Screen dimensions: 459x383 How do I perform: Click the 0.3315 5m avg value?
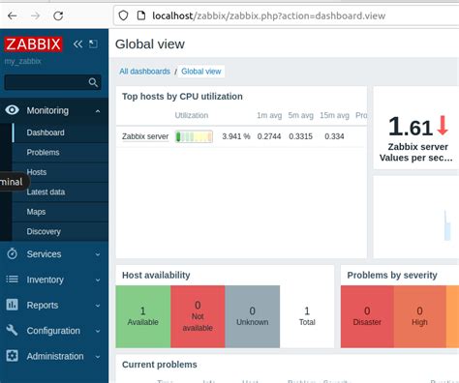point(300,136)
